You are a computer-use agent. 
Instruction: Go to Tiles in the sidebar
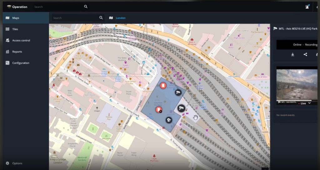tap(15, 29)
